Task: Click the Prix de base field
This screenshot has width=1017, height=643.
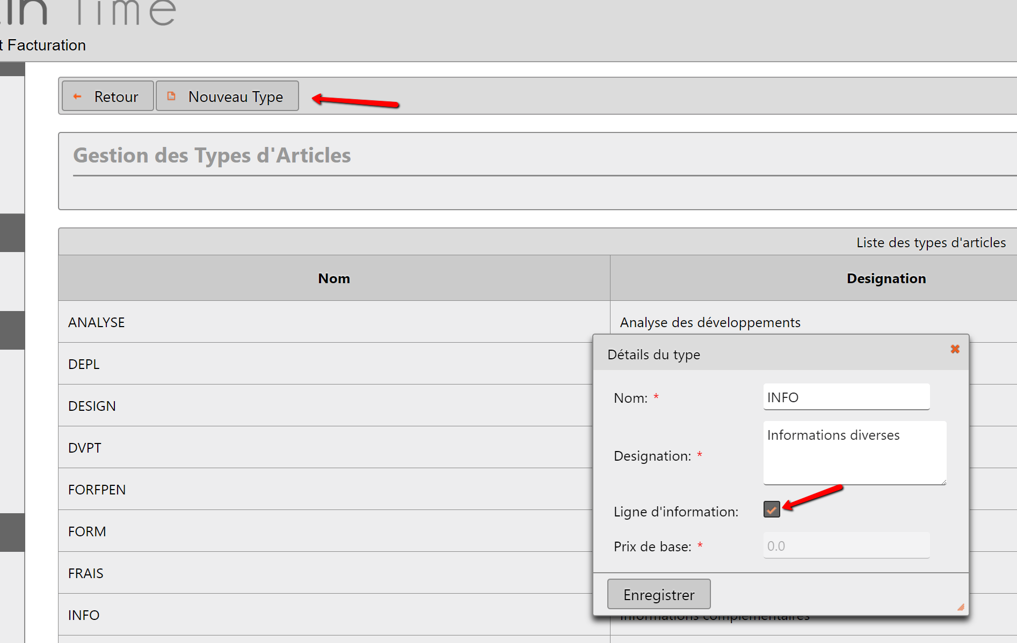Action: [x=846, y=546]
